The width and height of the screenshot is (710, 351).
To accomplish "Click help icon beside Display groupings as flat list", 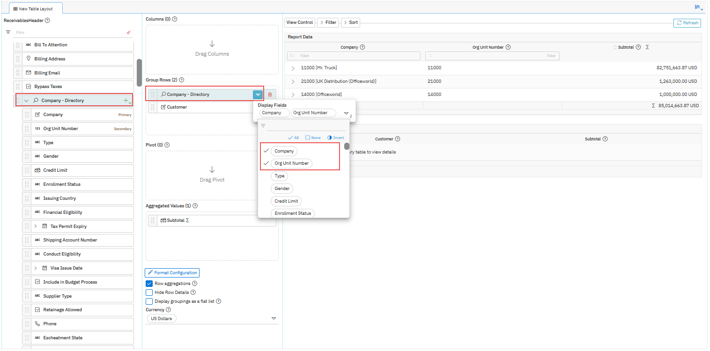I will point(218,301).
